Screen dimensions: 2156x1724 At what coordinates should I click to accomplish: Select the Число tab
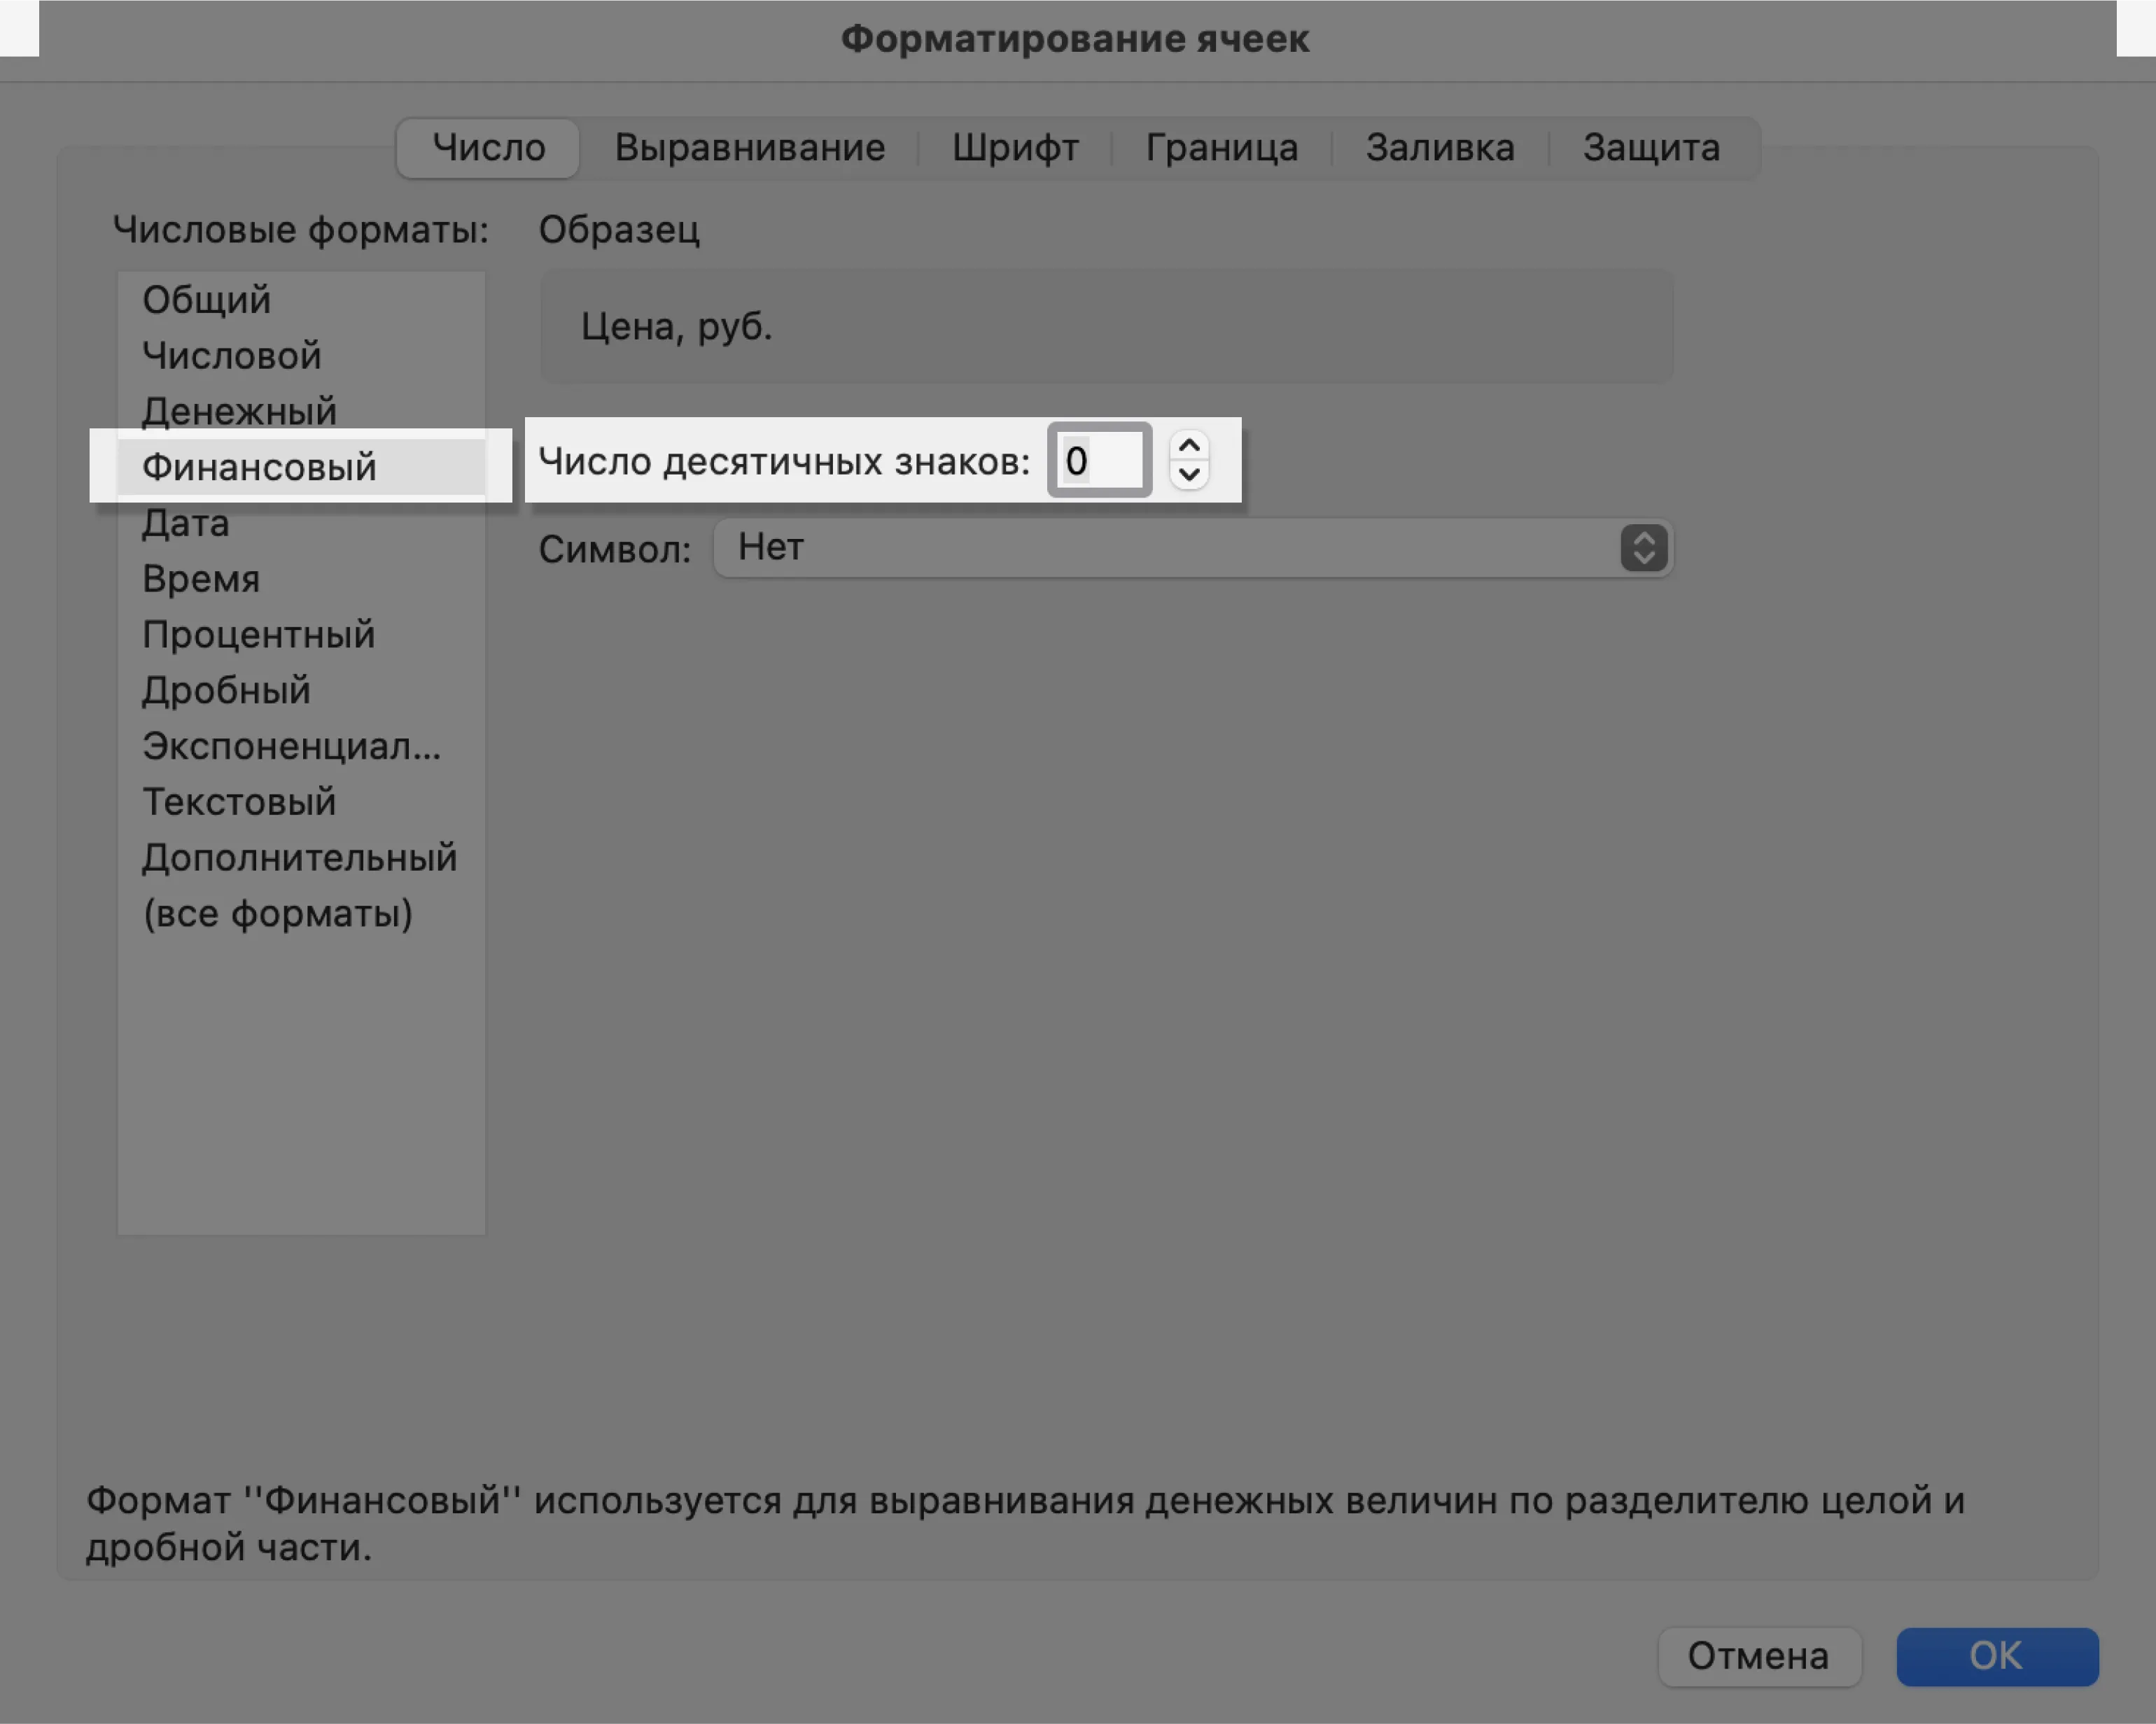[x=488, y=148]
